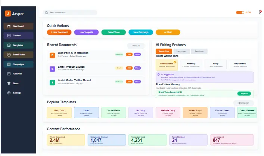The height and width of the screenshot is (156, 264).
Task: Open the Content sidebar item
Action: [x=18, y=36]
